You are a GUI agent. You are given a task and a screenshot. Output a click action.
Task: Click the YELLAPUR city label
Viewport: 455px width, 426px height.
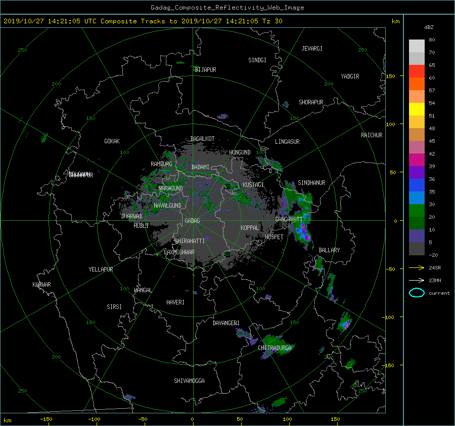click(x=101, y=269)
